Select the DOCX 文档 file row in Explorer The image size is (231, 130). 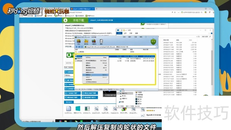pyautogui.click(x=180, y=77)
